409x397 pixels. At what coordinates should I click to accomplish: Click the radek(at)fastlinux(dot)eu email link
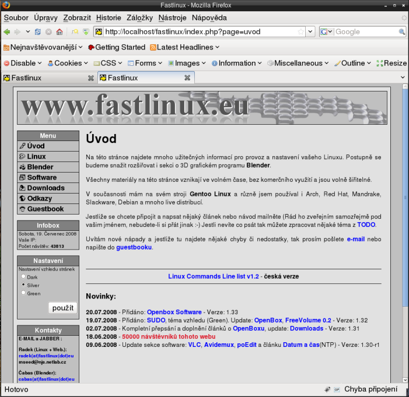click(x=46, y=356)
